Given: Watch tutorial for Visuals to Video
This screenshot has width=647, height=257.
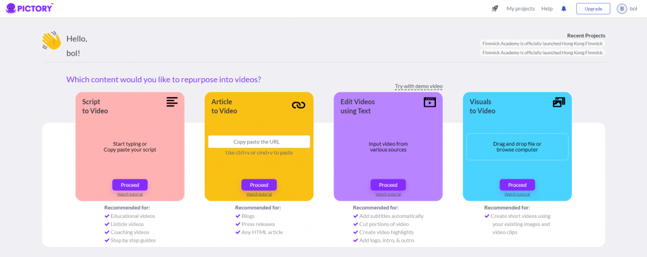Looking at the screenshot, I should (517, 194).
